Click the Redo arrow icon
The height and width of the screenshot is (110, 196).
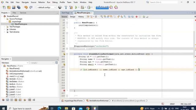[31, 7]
